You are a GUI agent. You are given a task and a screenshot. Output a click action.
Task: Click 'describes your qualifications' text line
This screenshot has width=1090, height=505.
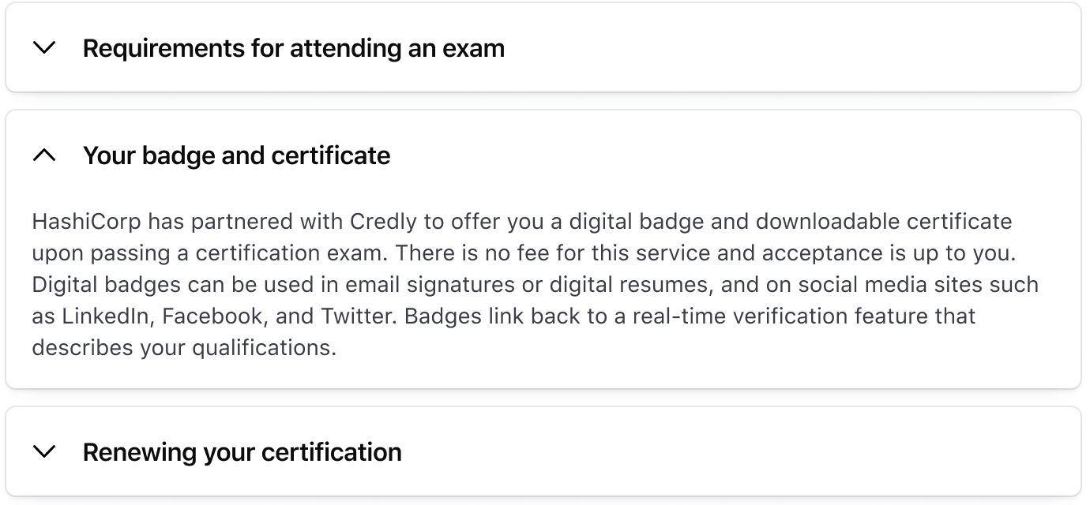pyautogui.click(x=184, y=348)
